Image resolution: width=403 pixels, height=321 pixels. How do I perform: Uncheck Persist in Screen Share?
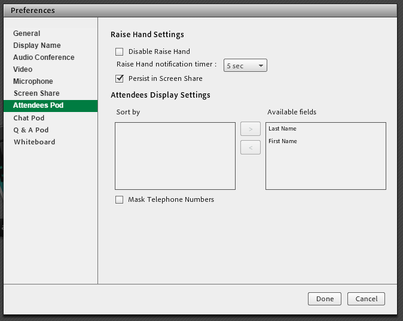120,78
